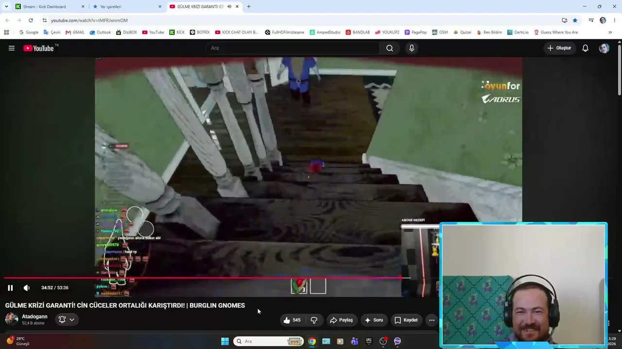Viewport: 622px width, 349px height.
Task: Open the Windows Start menu
Action: click(225, 341)
